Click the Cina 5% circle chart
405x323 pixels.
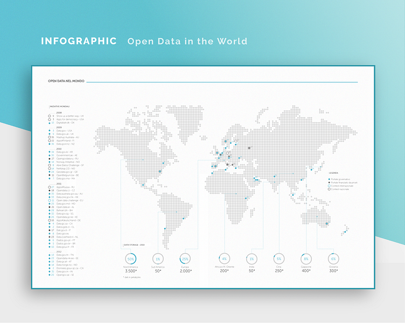[x=279, y=259]
